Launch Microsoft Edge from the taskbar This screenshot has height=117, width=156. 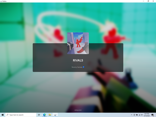coord(45,115)
